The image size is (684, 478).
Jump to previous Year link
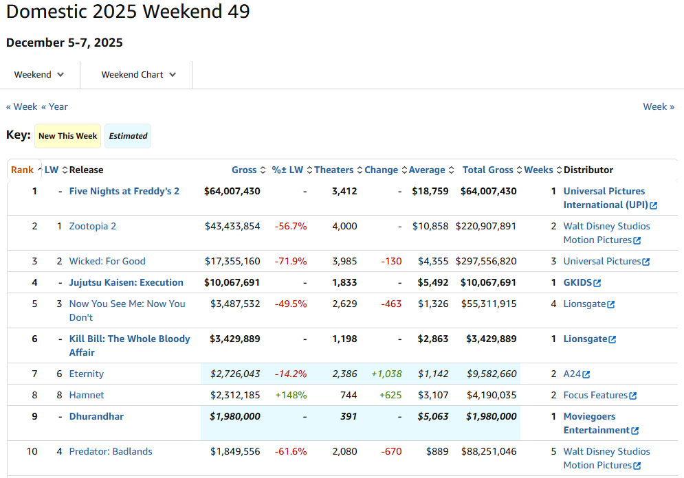point(54,106)
